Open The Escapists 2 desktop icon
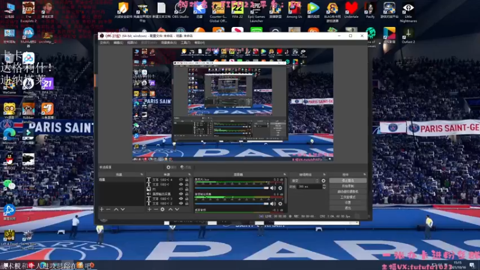Viewport: 480px width, 270px height. click(28, 12)
